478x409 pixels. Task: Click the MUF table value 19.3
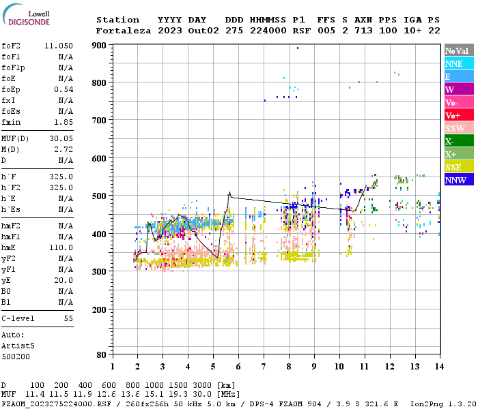point(178,395)
